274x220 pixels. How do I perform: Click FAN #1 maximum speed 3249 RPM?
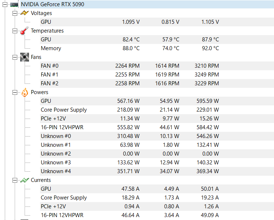coord(207,75)
